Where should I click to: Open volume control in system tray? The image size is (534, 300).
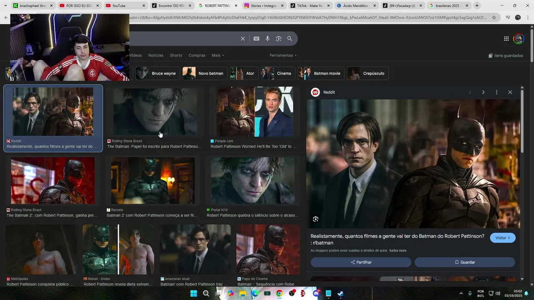click(498, 293)
